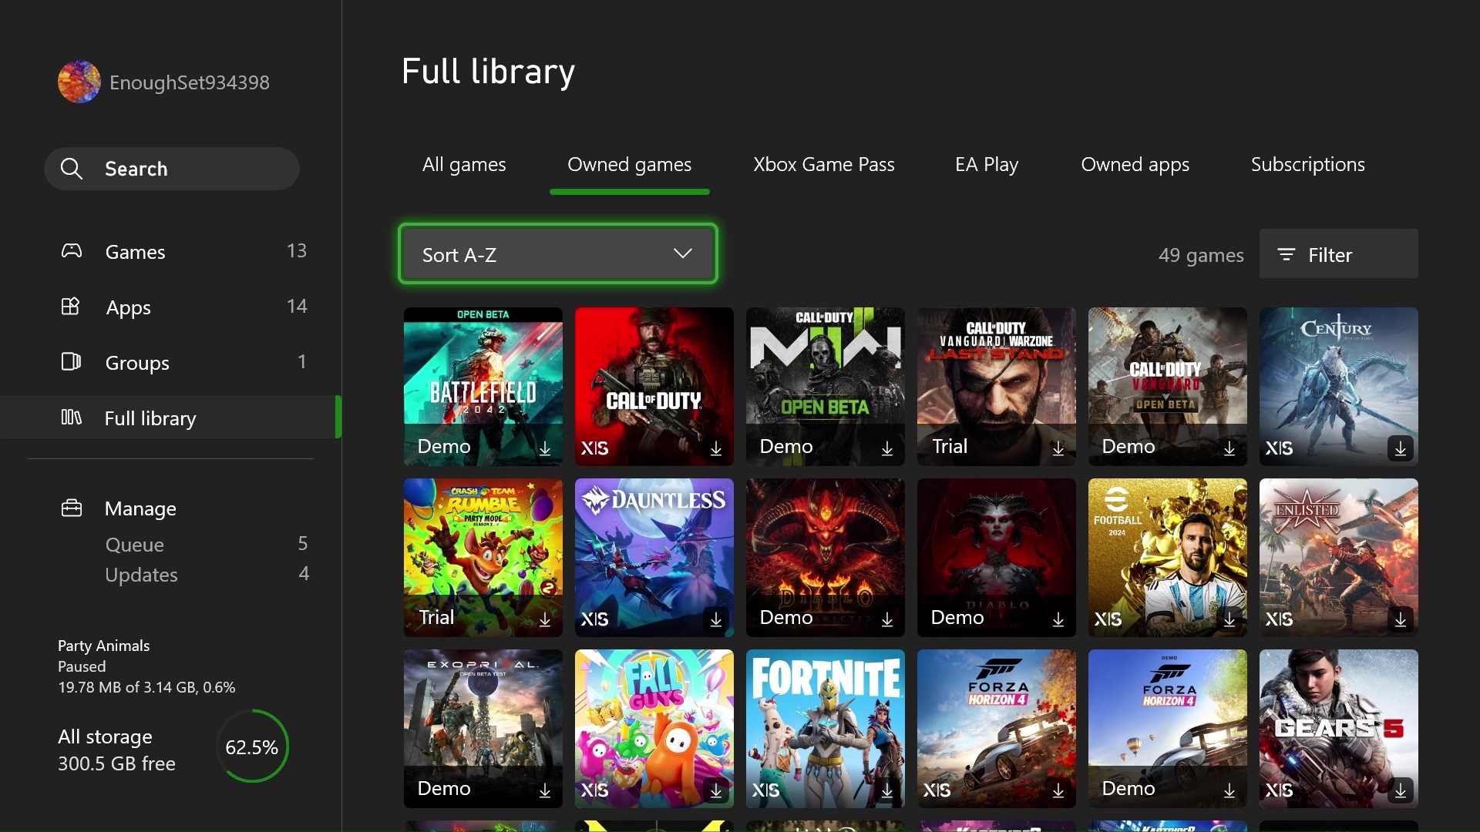The width and height of the screenshot is (1480, 832).
Task: Open Manage in the sidebar
Action: [x=141, y=508]
